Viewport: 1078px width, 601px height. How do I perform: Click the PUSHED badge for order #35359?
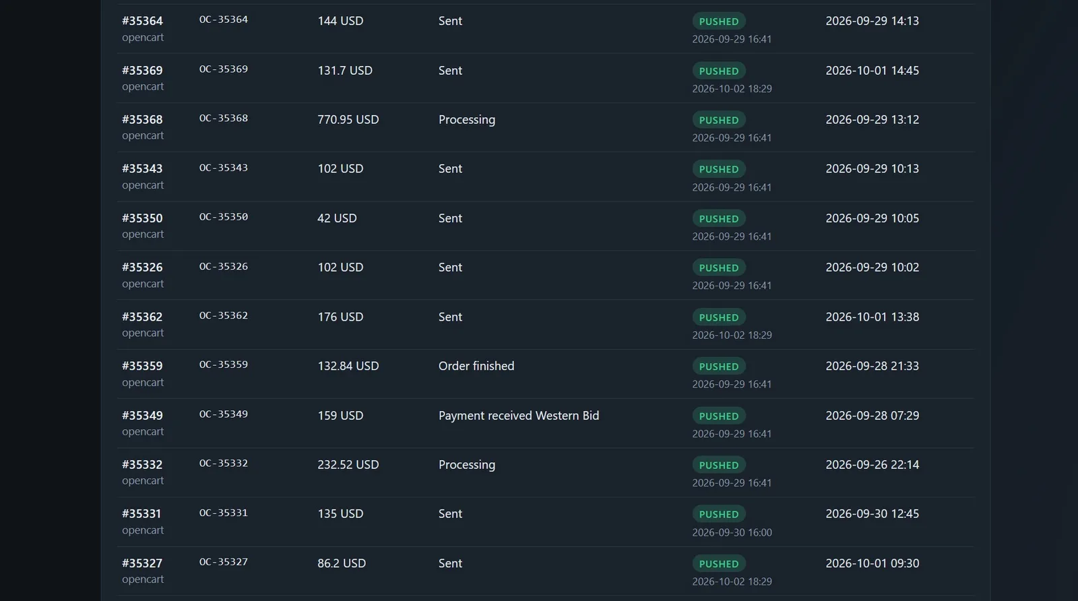(x=718, y=367)
